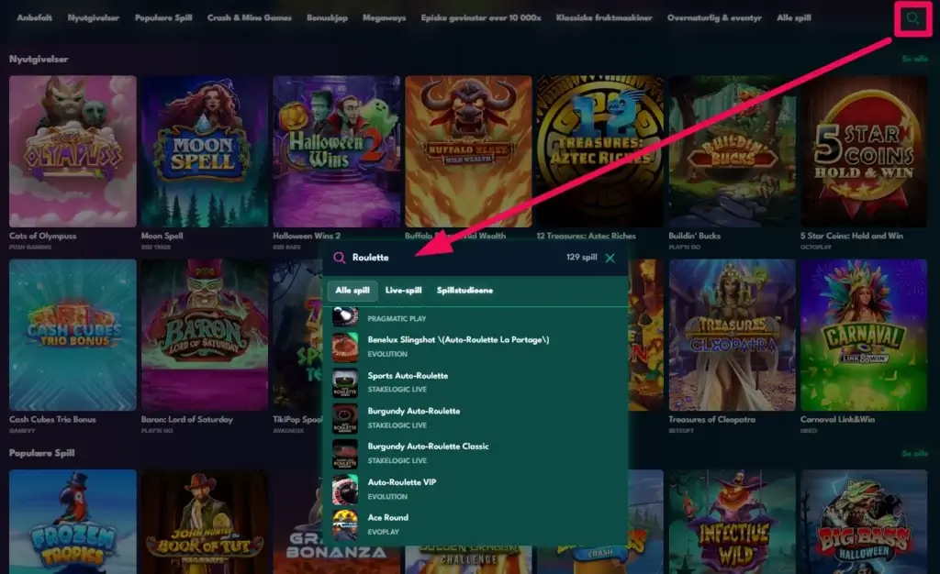Click the thumbnail icon beside Burgundy Auto-Roulette Classic
Viewport: 940px width, 574px height.
coord(345,453)
